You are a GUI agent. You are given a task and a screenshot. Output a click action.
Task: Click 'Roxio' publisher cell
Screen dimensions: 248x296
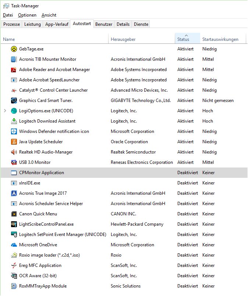pyautogui.click(x=116, y=255)
